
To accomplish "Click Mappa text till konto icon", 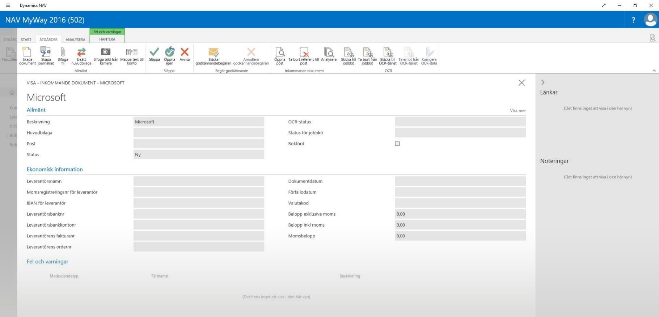I will [x=132, y=52].
